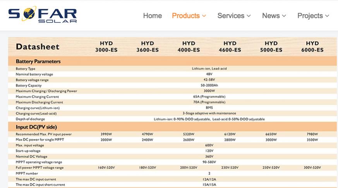Viewport: 338px width, 188px height.
Task: Click the Nominal DC Voltage label
Action: [31, 157]
